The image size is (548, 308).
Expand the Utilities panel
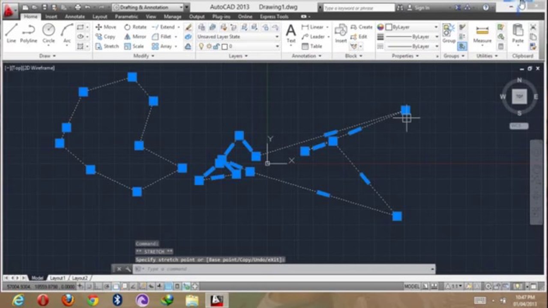487,56
